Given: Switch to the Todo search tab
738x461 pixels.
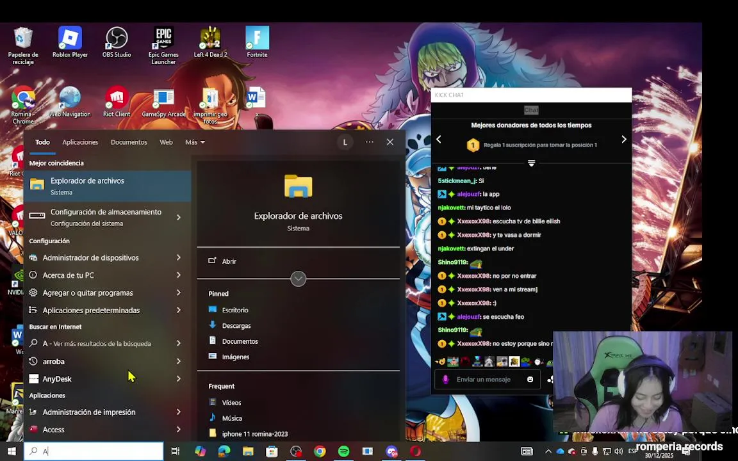Looking at the screenshot, I should [42, 142].
